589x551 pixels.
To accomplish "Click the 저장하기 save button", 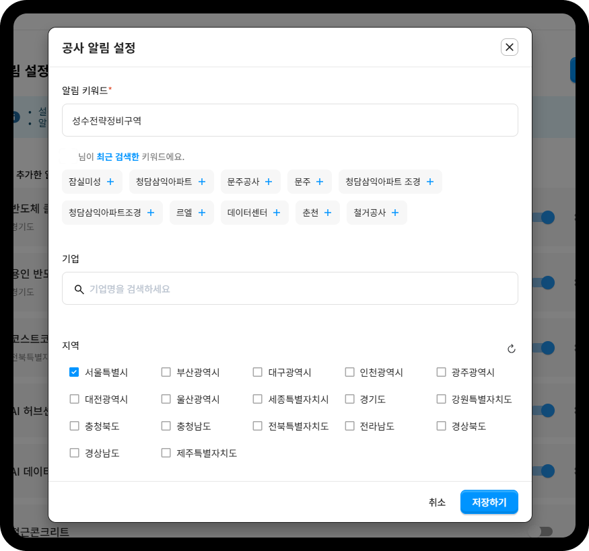I will [x=489, y=502].
